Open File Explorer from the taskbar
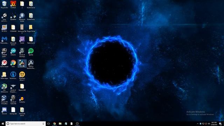 pos(60,124)
